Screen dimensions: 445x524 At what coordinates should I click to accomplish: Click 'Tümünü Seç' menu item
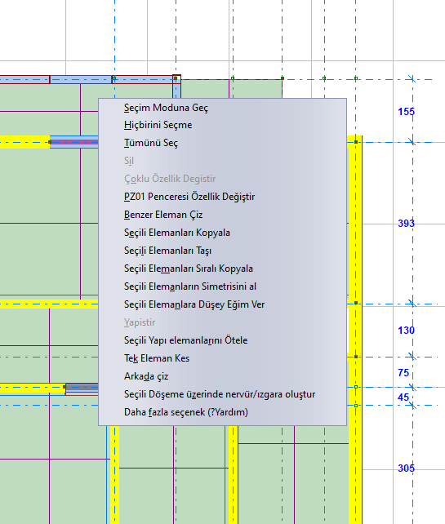click(222, 143)
